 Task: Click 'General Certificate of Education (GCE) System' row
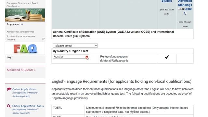coord(123,34)
